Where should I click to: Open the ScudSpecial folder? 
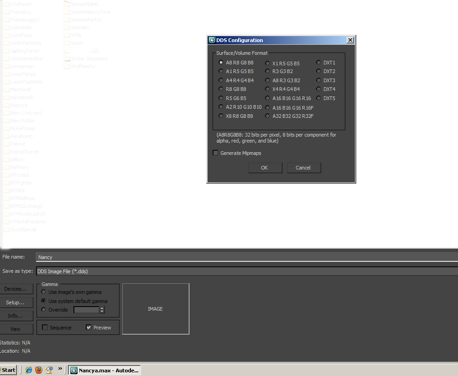tap(20, 229)
